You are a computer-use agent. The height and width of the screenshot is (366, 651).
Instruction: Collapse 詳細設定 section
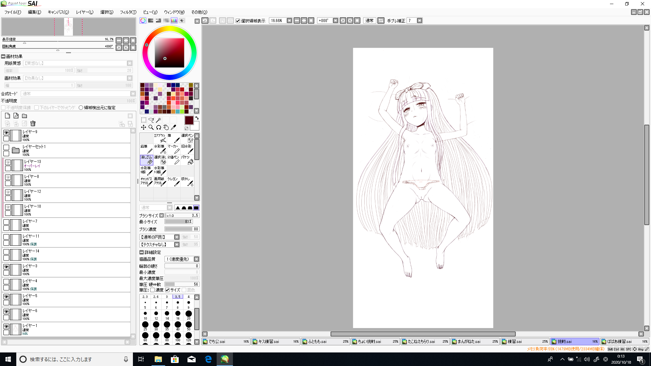(x=141, y=252)
